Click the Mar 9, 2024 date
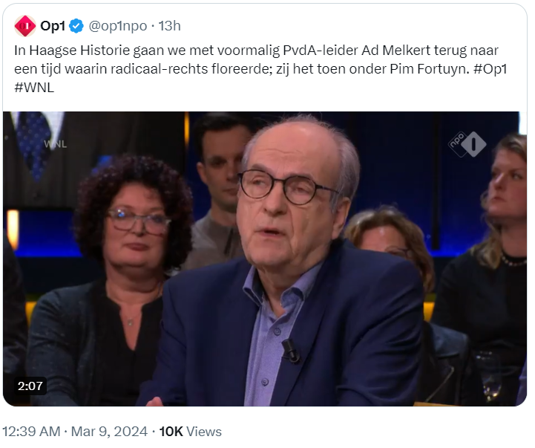535x448 pixels. point(109,432)
